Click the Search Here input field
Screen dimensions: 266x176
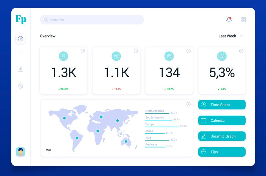pos(92,20)
